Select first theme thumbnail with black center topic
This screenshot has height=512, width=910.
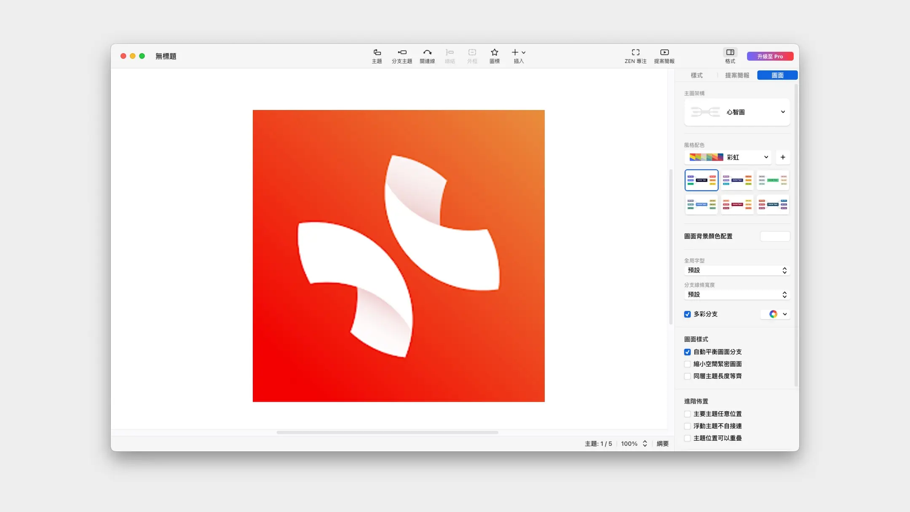(x=701, y=180)
